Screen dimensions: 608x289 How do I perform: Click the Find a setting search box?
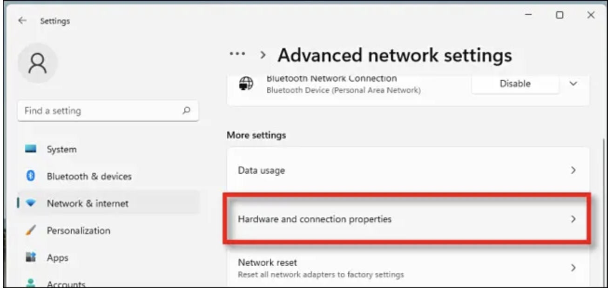pyautogui.click(x=108, y=111)
